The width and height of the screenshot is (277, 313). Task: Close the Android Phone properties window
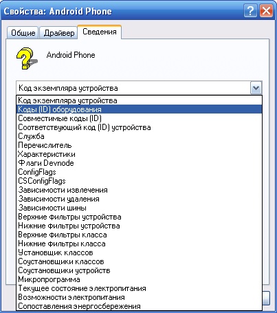click(x=266, y=10)
